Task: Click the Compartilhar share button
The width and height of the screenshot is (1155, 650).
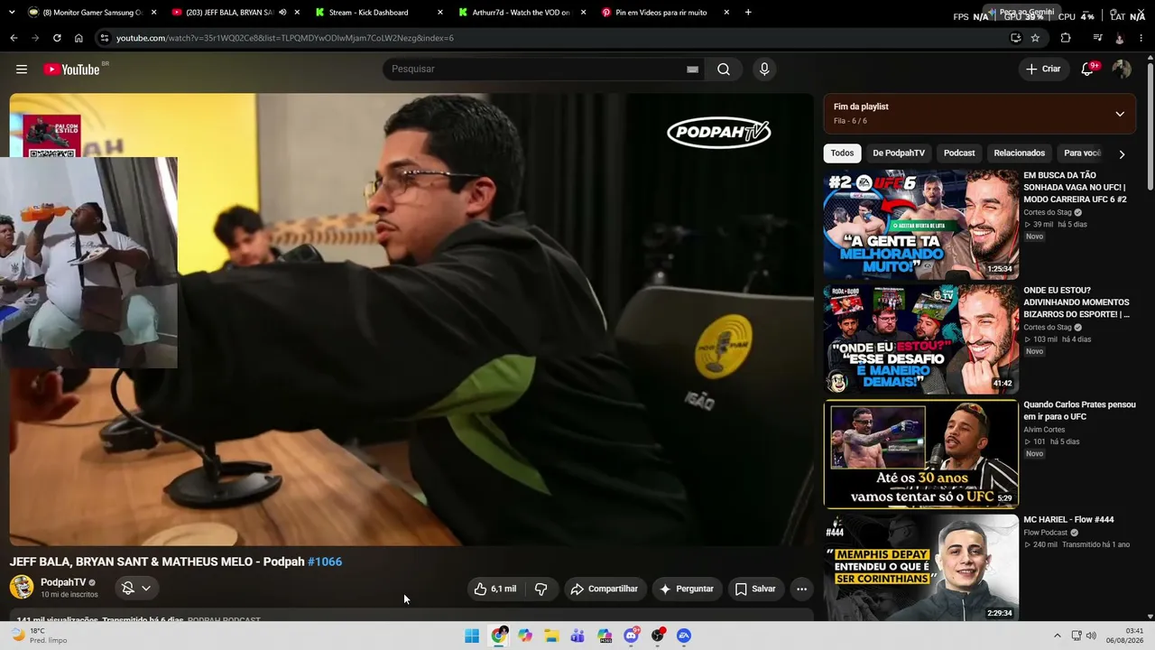Action: click(605, 589)
